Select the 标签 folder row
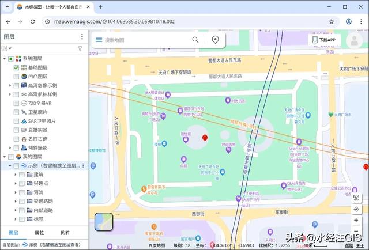 click(x=45, y=219)
